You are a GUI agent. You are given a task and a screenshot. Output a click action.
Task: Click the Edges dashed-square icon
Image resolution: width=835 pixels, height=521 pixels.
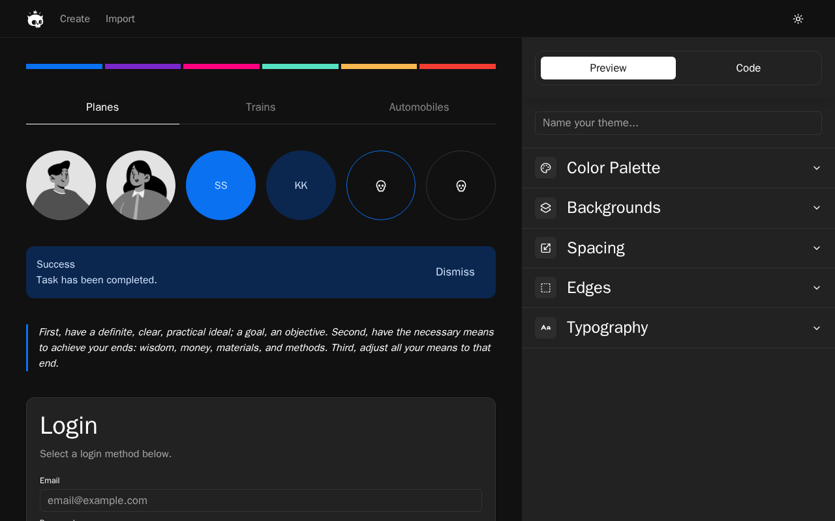546,288
